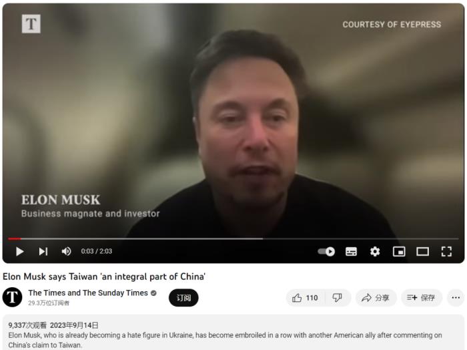Viewport: 467px width, 350px height.
Task: Like the video with thumbs up
Action: 306,297
